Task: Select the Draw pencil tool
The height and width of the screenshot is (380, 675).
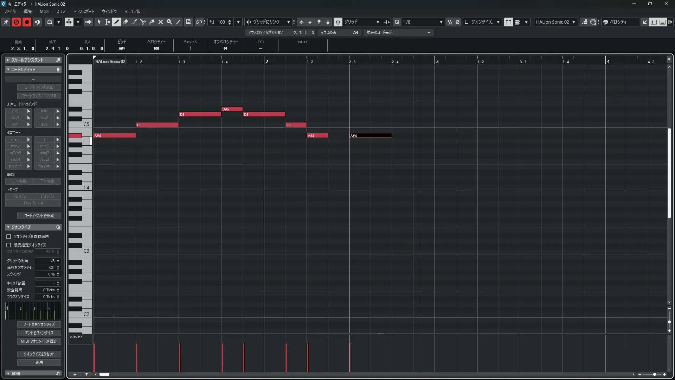Action: pos(116,22)
